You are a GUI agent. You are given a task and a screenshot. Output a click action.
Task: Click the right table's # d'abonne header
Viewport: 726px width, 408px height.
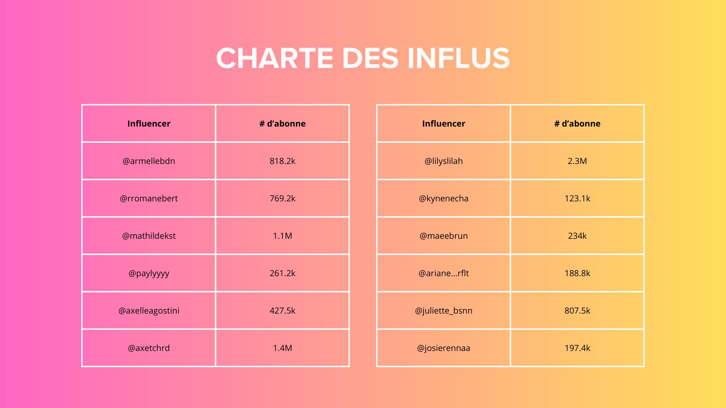pos(577,124)
